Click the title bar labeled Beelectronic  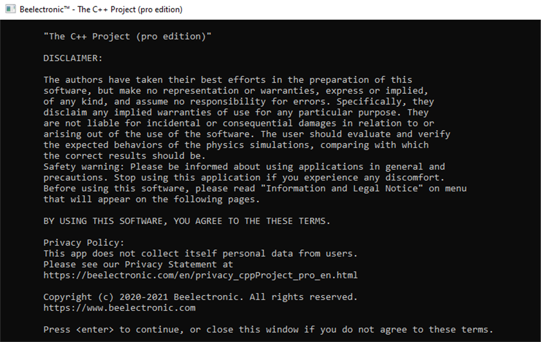100,9
